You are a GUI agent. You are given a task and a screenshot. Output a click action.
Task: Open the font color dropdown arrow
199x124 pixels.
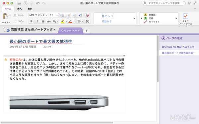point(74,21)
